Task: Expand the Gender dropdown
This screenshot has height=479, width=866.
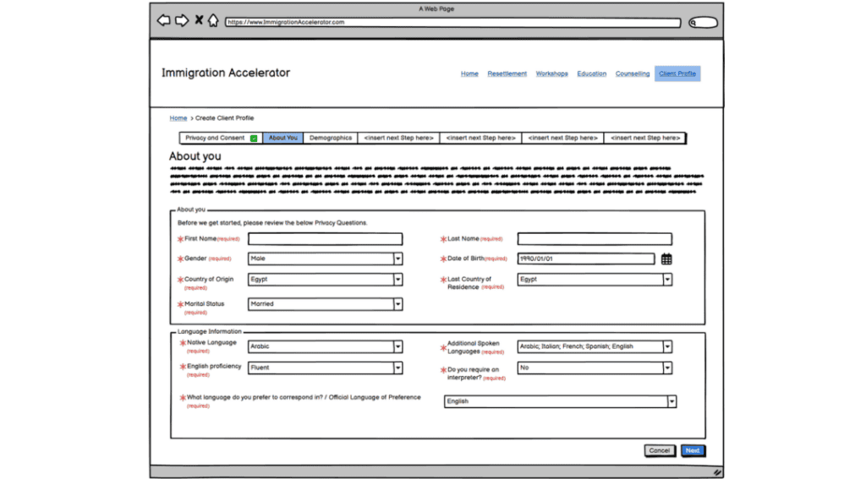Action: point(397,259)
